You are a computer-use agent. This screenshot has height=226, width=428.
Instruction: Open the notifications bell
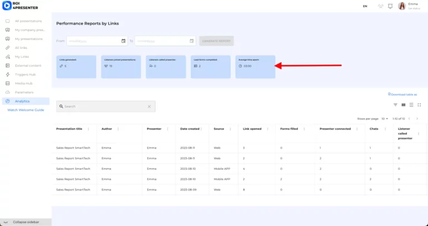[390, 6]
